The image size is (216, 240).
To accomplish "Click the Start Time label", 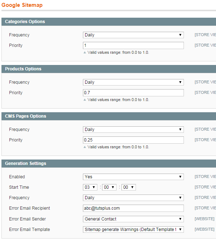I will 19,187.
